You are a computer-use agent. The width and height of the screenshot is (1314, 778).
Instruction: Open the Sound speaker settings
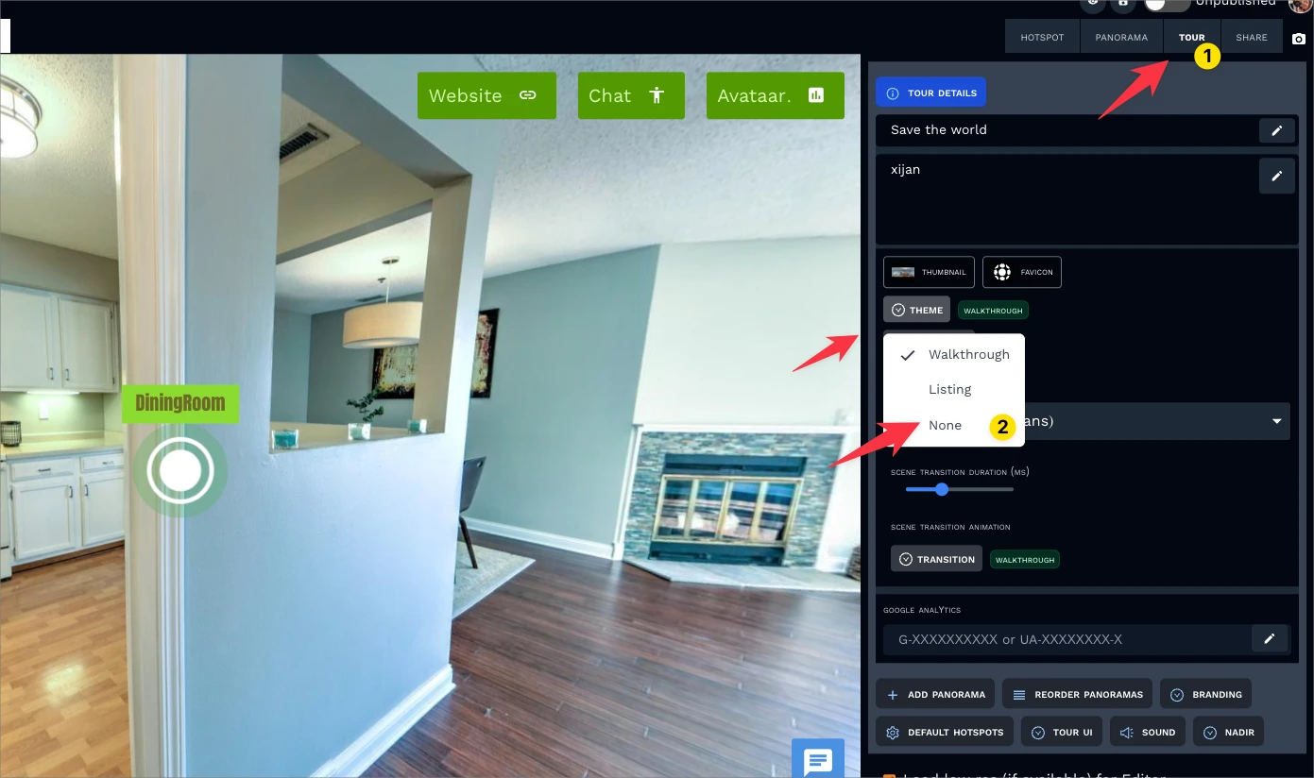point(1148,732)
